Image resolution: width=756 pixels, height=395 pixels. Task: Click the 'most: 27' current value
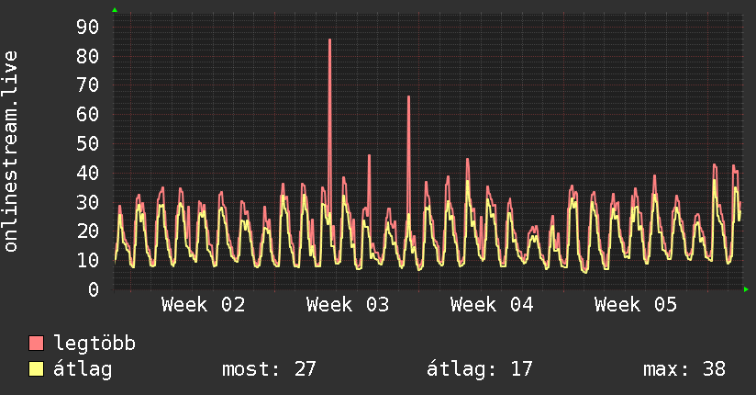click(269, 369)
